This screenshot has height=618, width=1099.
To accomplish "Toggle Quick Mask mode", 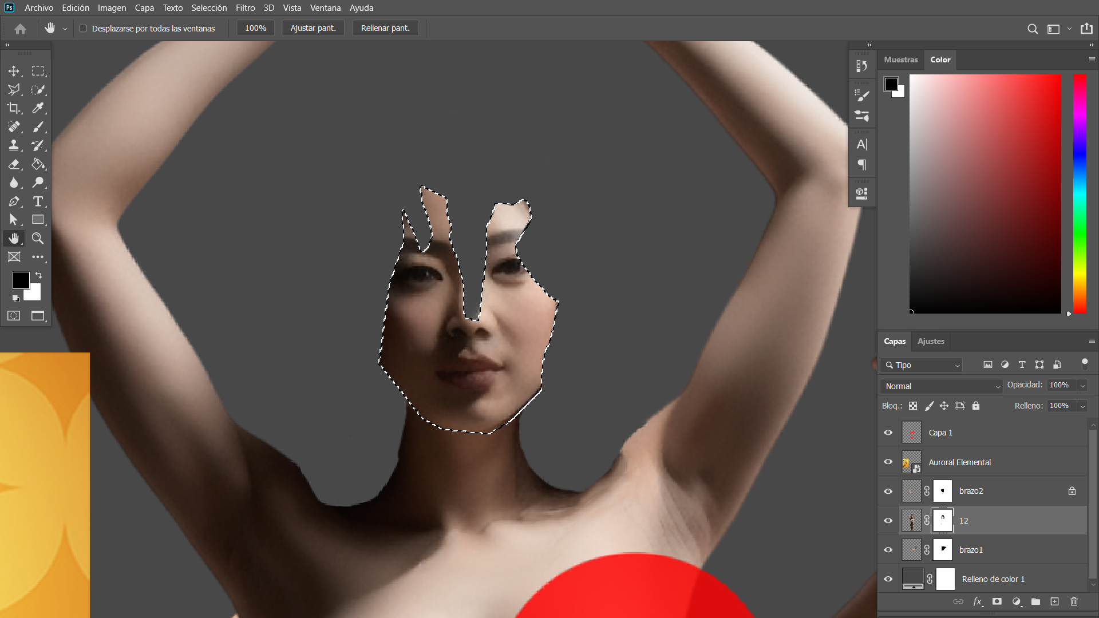I will tap(14, 316).
